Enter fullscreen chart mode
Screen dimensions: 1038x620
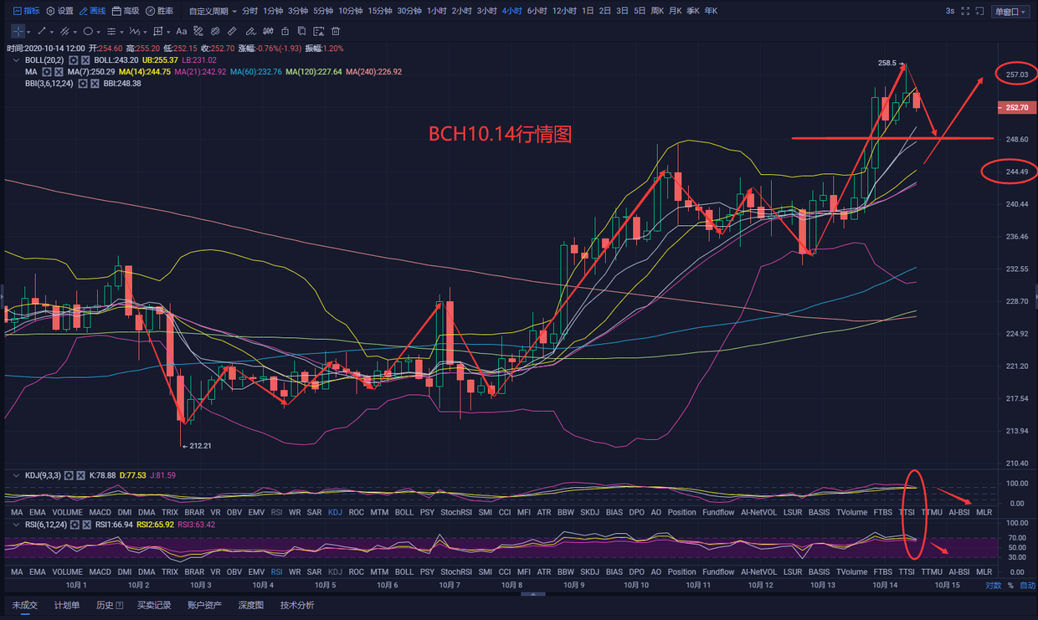pos(967,11)
